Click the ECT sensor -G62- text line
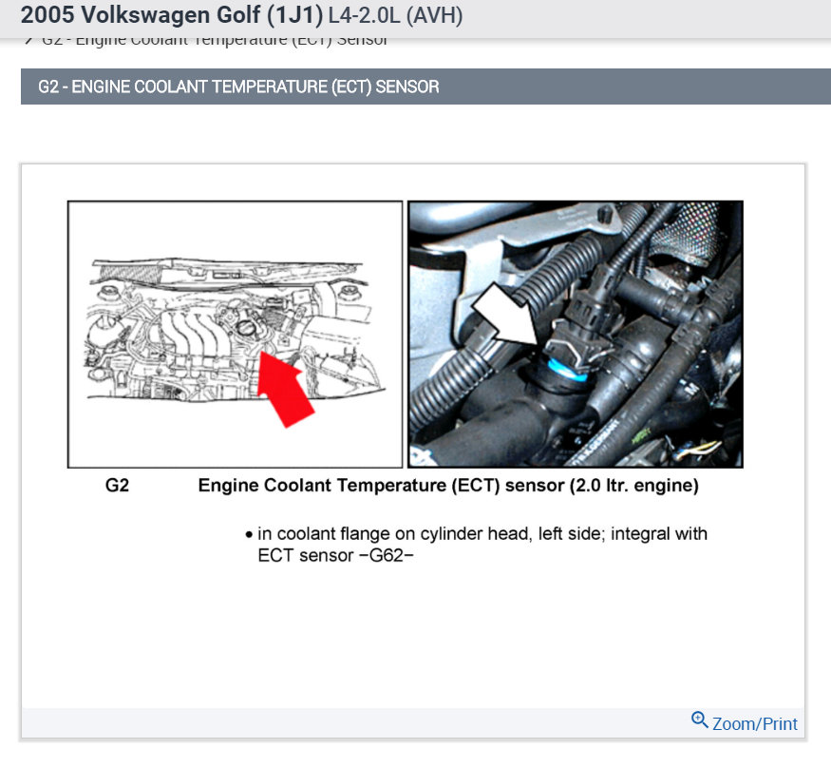The height and width of the screenshot is (768, 831). [x=335, y=555]
